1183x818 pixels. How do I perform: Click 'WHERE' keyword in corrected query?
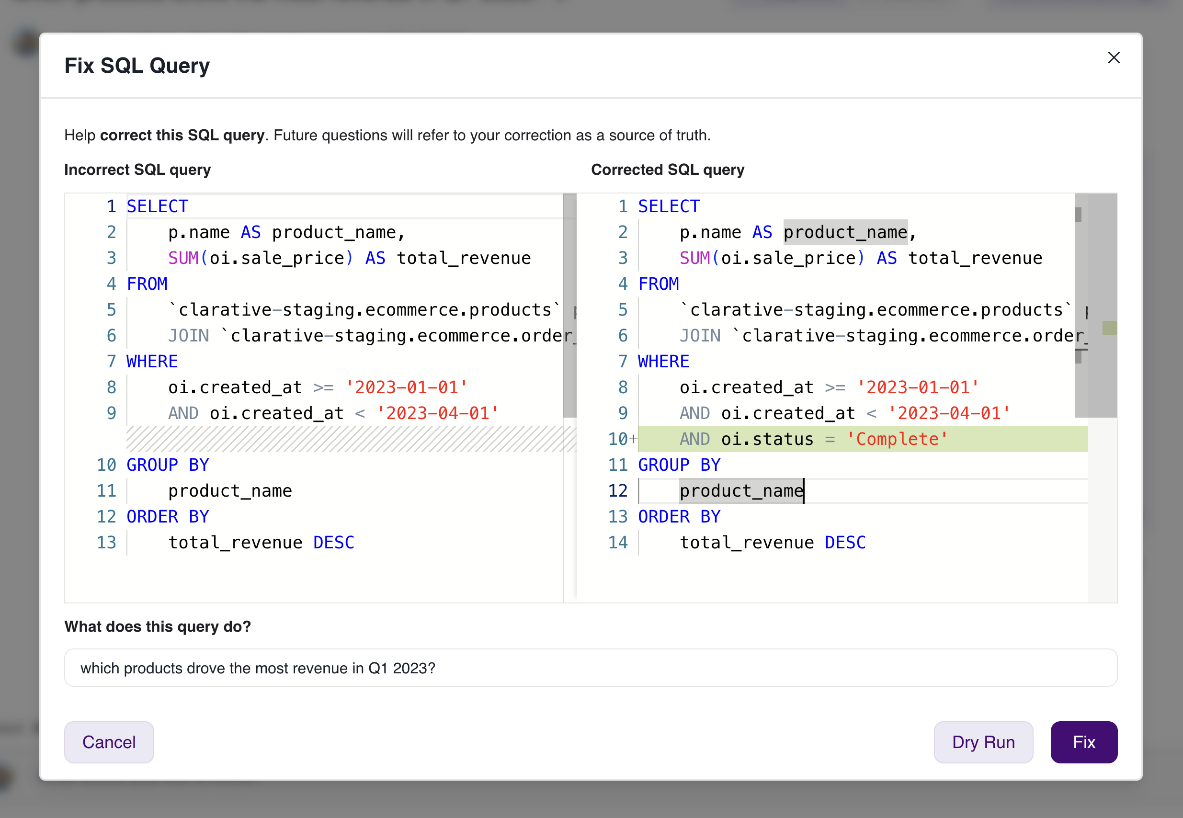(x=664, y=361)
